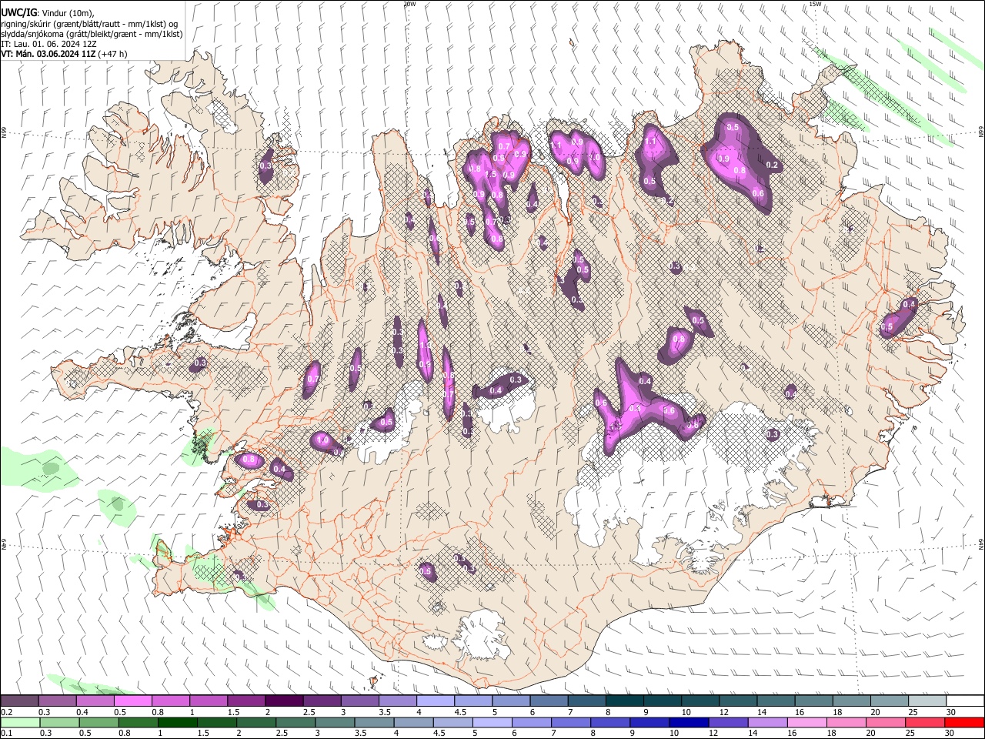Viewport: 985px width, 739px height.
Task: Select the light green 0.3 rain-scale swatch
Action: click(x=60, y=722)
